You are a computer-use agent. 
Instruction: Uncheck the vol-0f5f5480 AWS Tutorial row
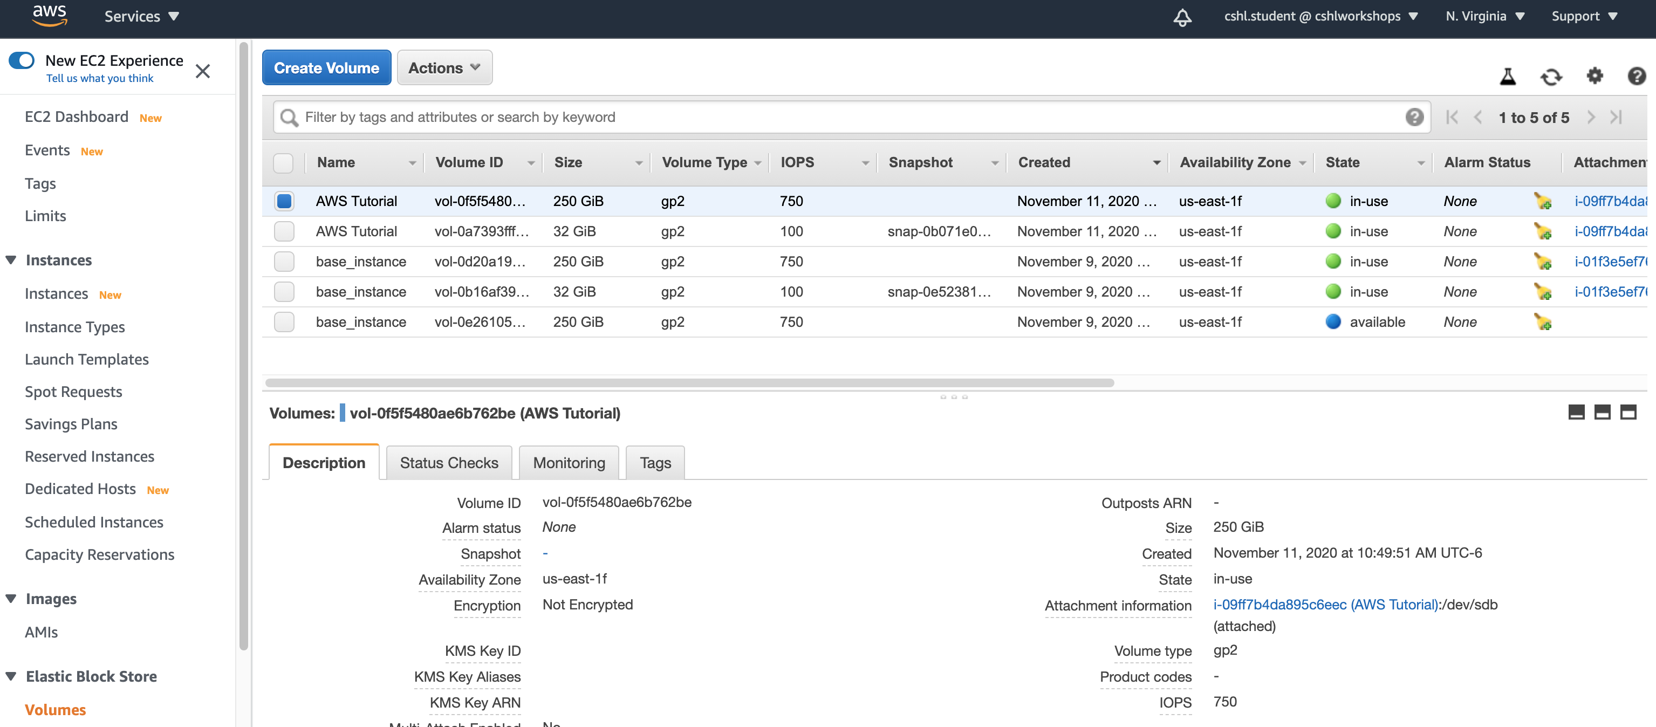284,201
